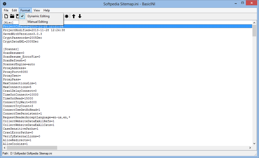Click the horizontal scrollbar thumb
259x158 pixels.
(x=32, y=148)
